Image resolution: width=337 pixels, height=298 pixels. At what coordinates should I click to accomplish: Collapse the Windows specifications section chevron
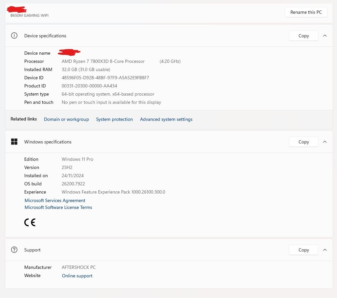click(325, 142)
